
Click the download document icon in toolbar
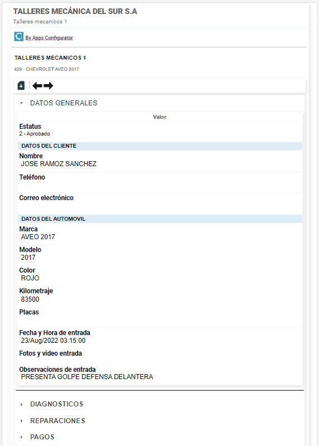(21, 85)
